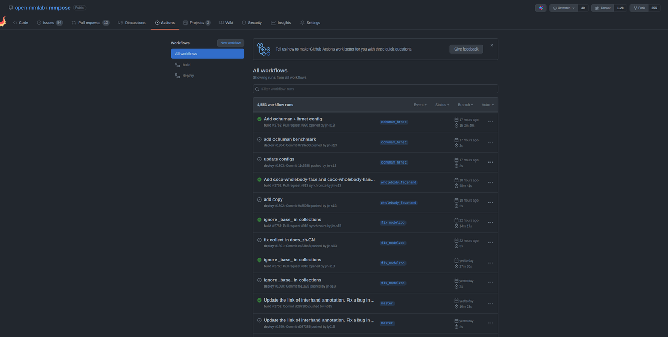Click the build workflow icon in the sidebar
Screen dimensions: 668x337
click(x=177, y=64)
